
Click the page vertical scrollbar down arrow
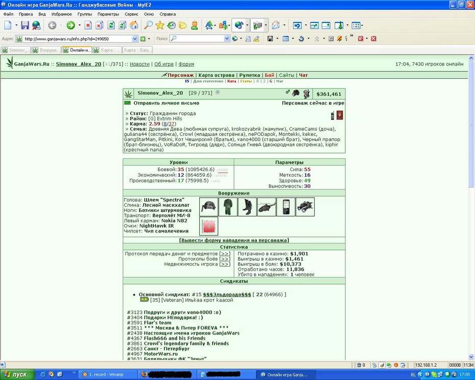click(x=471, y=357)
